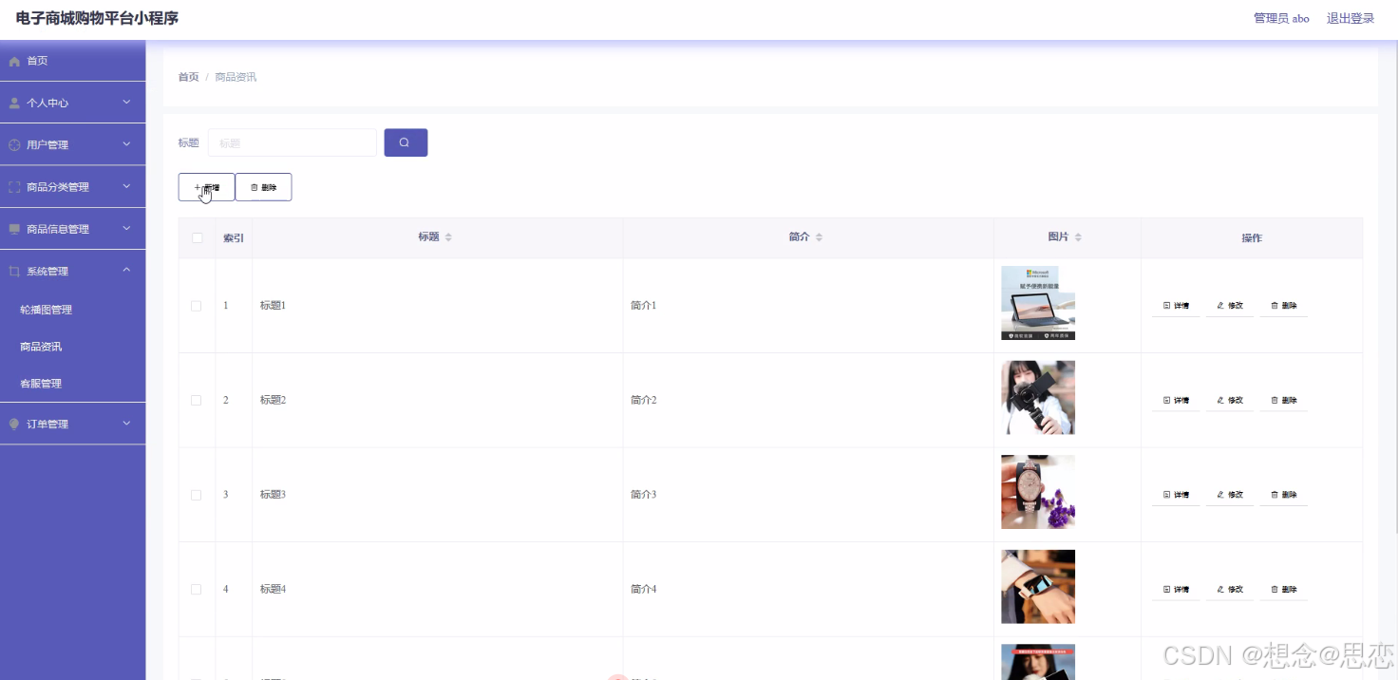
Task: Open 详情 for row 标题3
Action: tap(1176, 495)
